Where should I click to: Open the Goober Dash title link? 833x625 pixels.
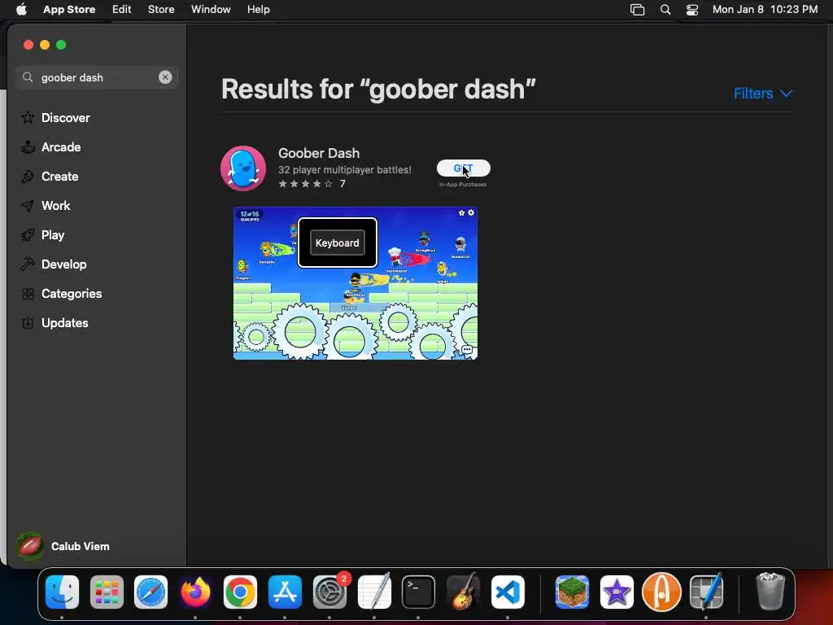coord(319,153)
